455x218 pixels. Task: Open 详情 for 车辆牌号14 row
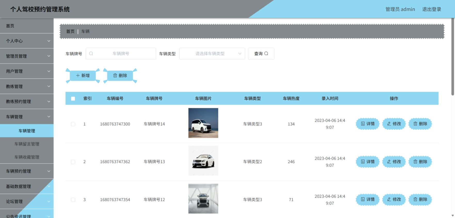click(x=368, y=124)
